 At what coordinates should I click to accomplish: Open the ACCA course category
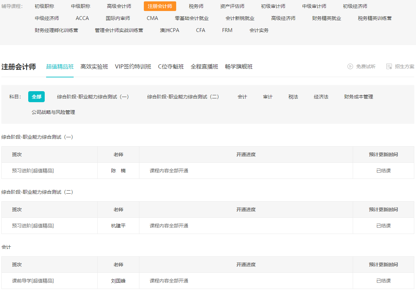82,18
